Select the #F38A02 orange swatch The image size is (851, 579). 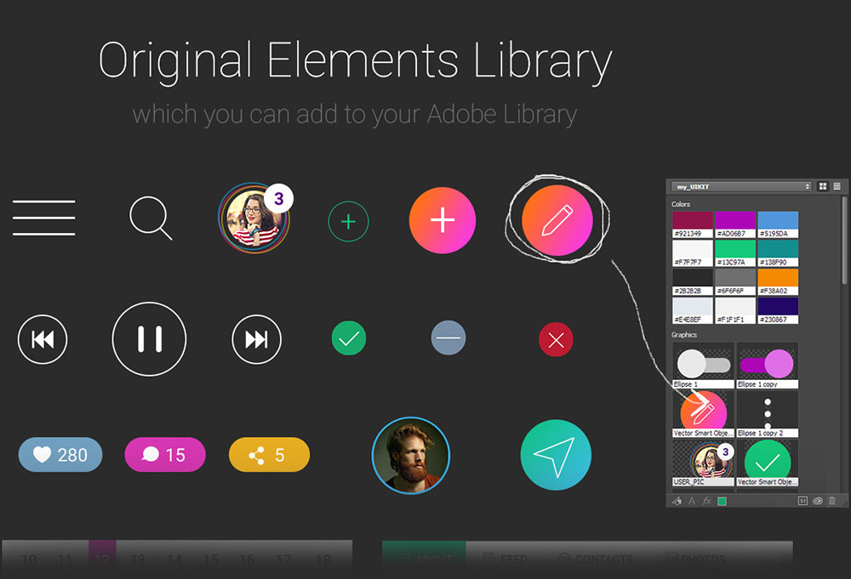pyautogui.click(x=778, y=282)
